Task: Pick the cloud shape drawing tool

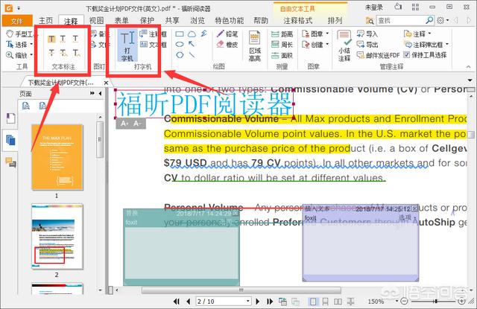Action: pyautogui.click(x=192, y=34)
